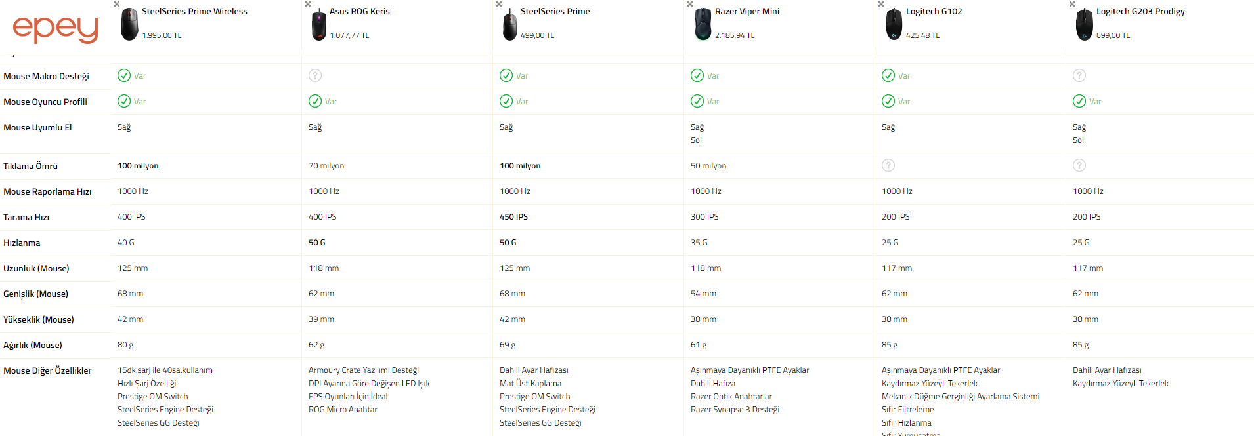1254x436 pixels.
Task: Remove Razer Viper Mini column
Action: click(x=690, y=4)
